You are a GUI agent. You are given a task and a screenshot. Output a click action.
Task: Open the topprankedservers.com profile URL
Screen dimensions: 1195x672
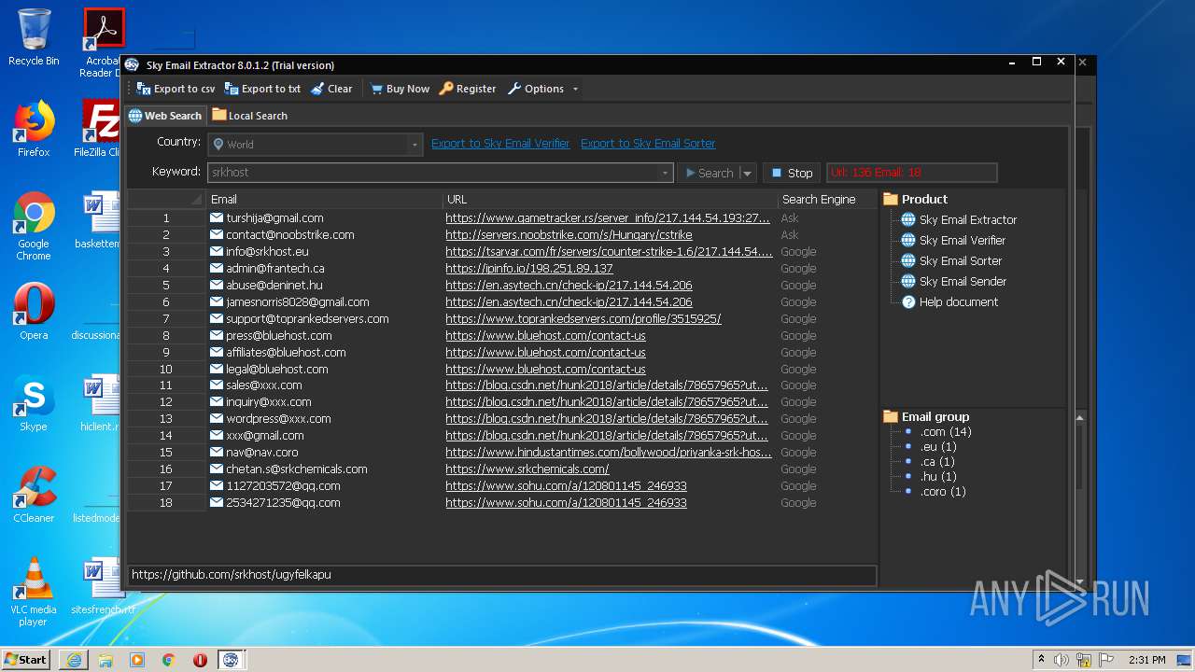(x=583, y=319)
